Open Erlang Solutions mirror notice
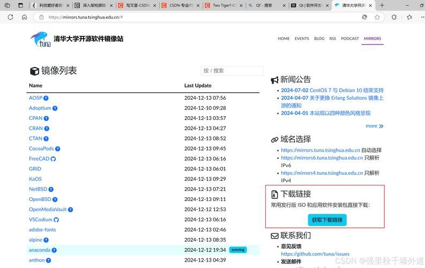Viewport: 425px width, 268px height. (332, 102)
